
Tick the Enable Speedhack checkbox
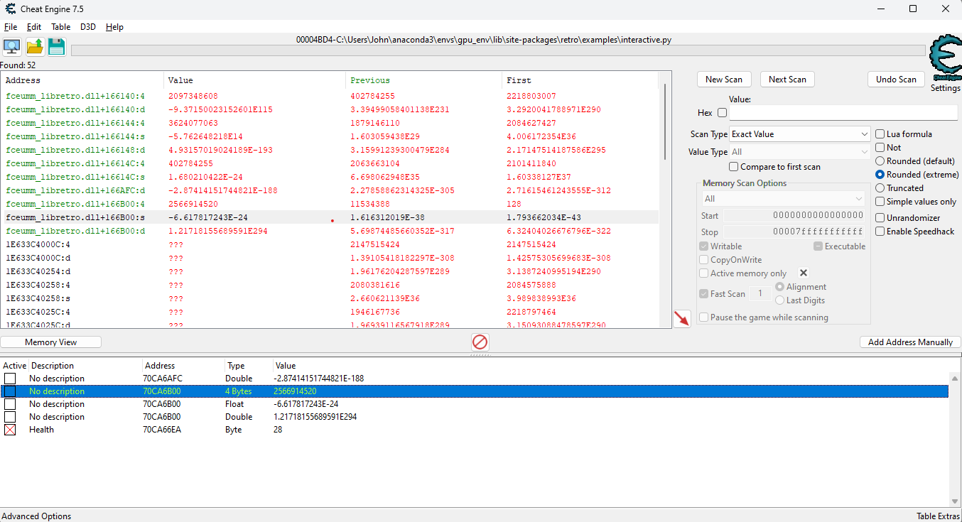(x=880, y=232)
